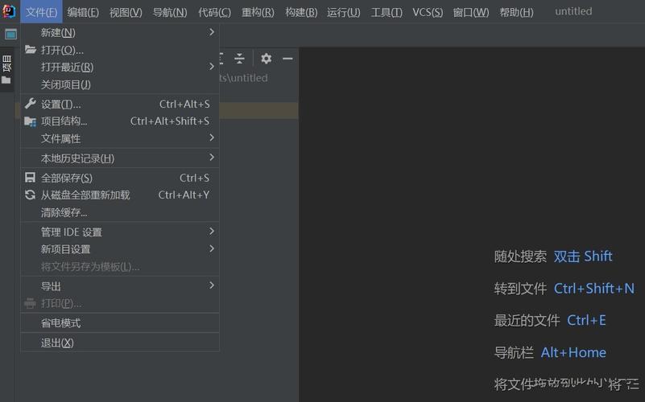Hide project panel with minus icon
Viewport: 645px width, 402px height.
point(287,59)
